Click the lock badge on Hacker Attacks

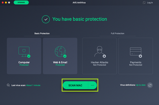[x=104, y=56]
